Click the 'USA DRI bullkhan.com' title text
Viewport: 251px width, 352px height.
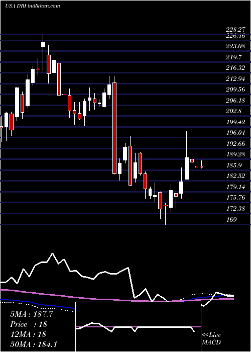click(x=33, y=6)
